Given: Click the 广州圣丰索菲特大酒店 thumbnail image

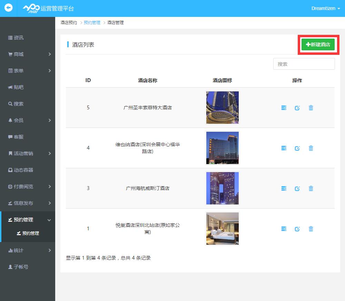Looking at the screenshot, I should tap(222, 108).
